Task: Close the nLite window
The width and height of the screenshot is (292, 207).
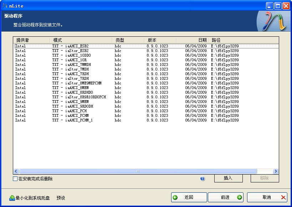Action: pyautogui.click(x=286, y=6)
